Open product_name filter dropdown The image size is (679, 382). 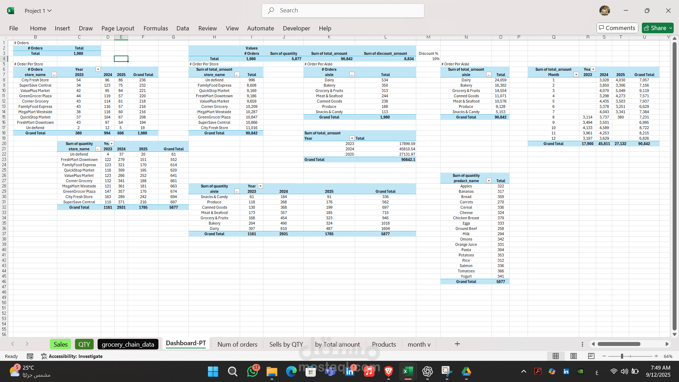pos(489,181)
